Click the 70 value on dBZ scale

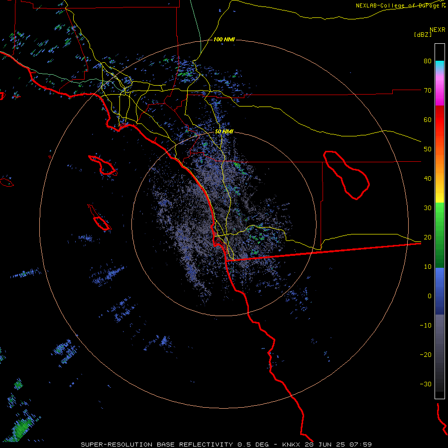pyautogui.click(x=428, y=90)
